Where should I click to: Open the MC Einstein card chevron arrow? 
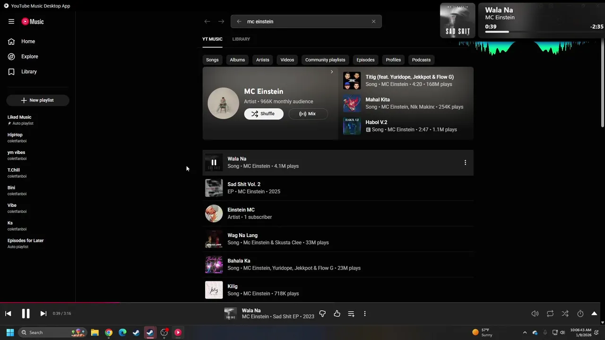tap(332, 72)
